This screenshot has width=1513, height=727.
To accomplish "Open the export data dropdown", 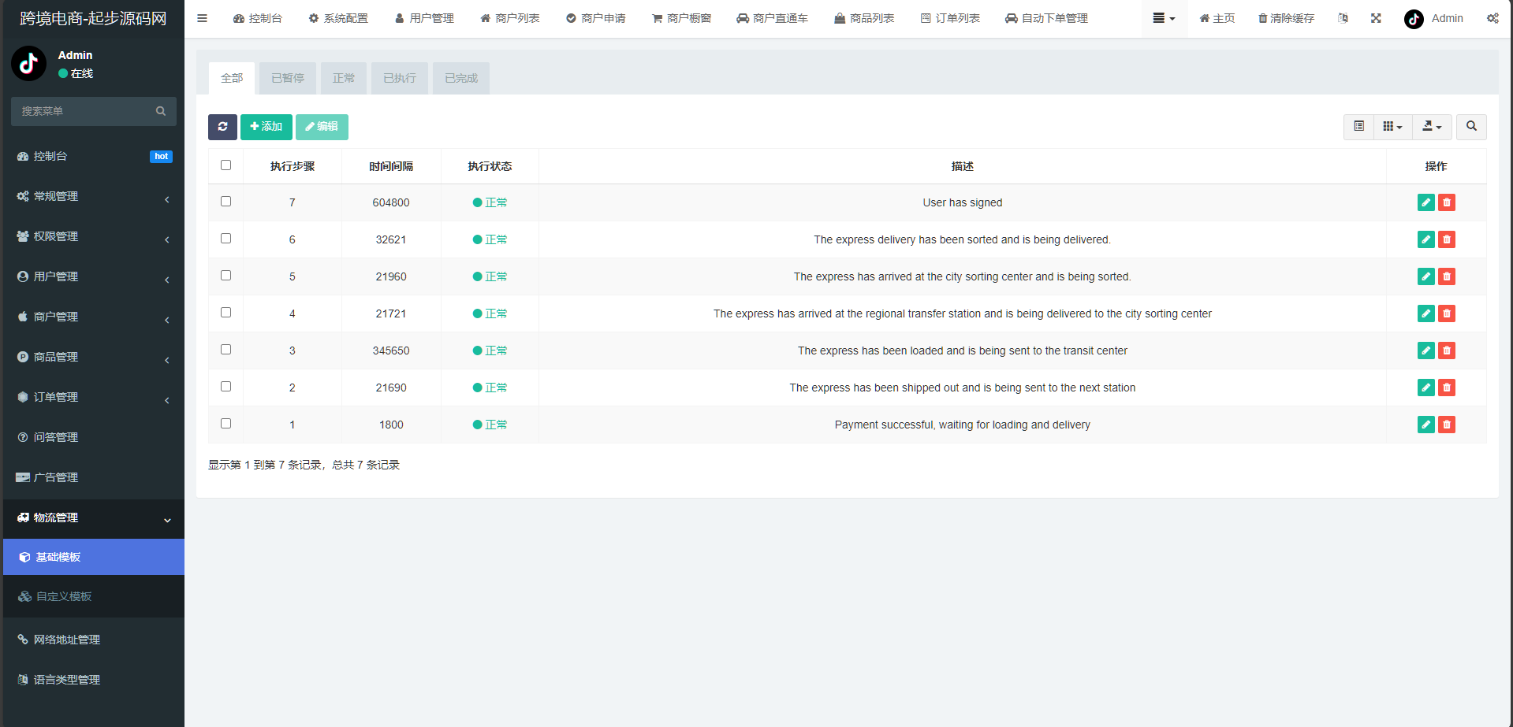I will [1432, 127].
